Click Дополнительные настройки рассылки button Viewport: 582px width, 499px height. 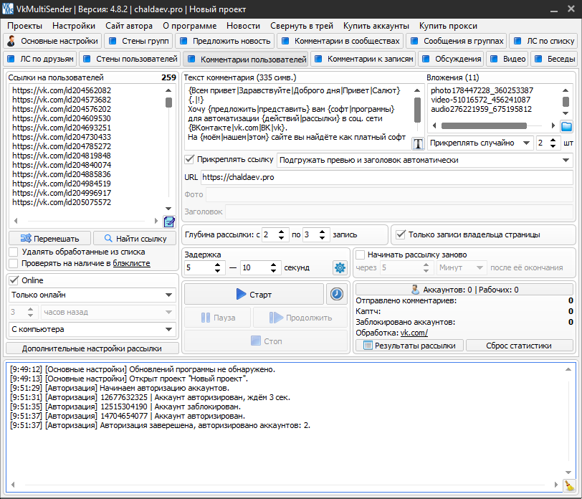91,348
